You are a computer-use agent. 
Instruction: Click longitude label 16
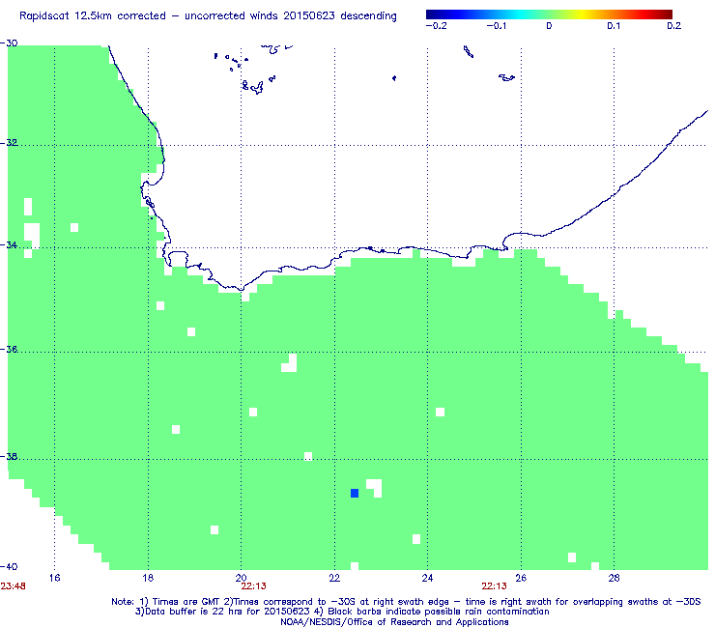pyautogui.click(x=54, y=578)
